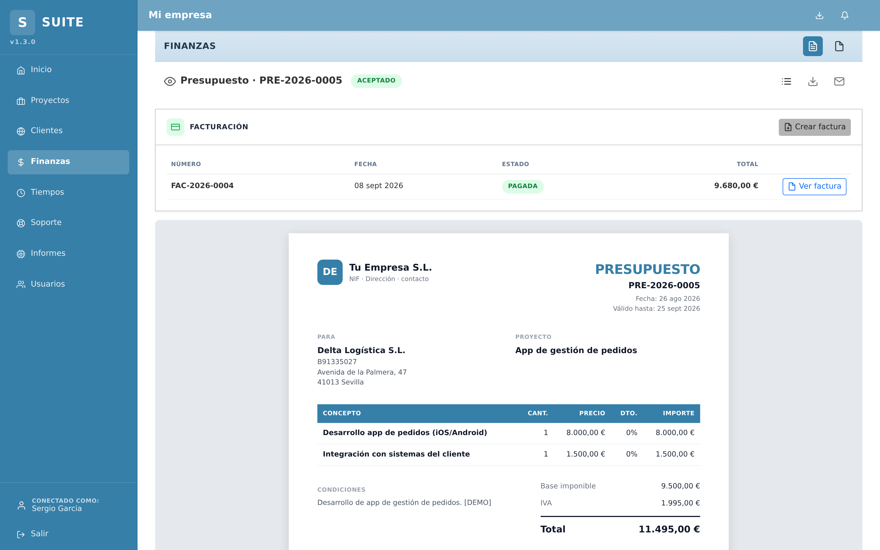Open Clientes in the sidebar
The width and height of the screenshot is (880, 550).
tap(68, 131)
